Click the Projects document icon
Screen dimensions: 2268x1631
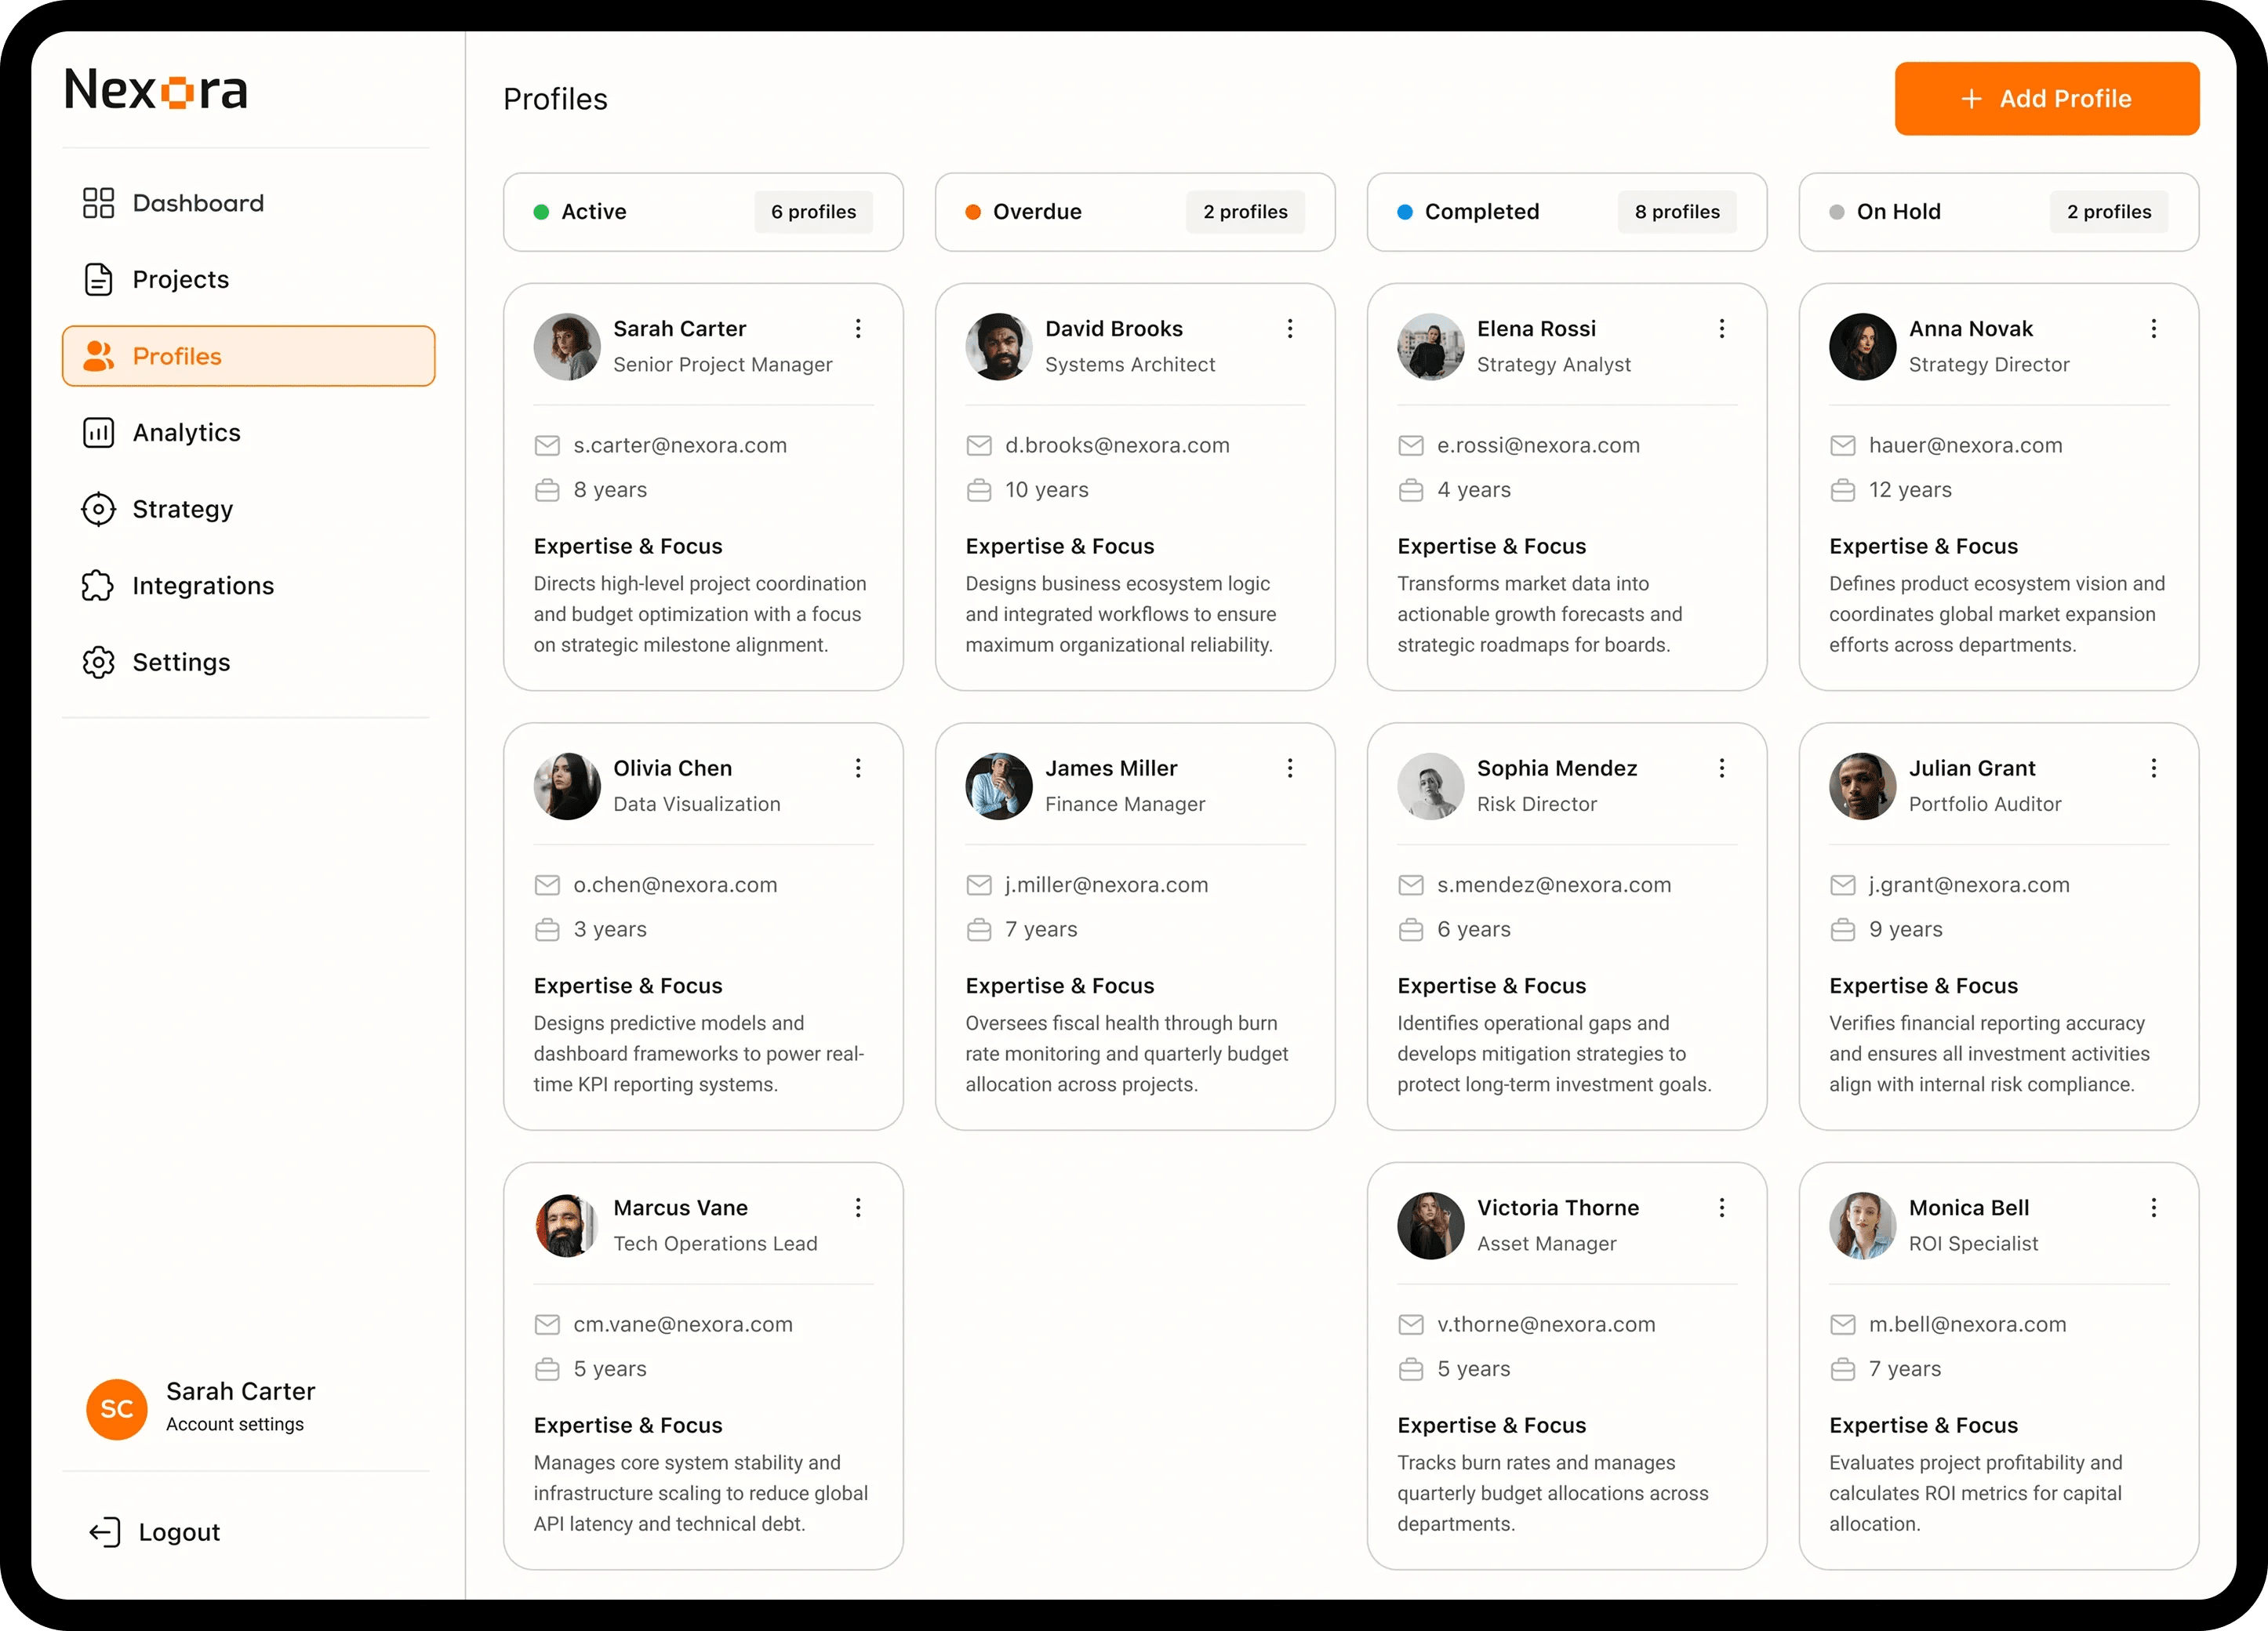coord(98,280)
